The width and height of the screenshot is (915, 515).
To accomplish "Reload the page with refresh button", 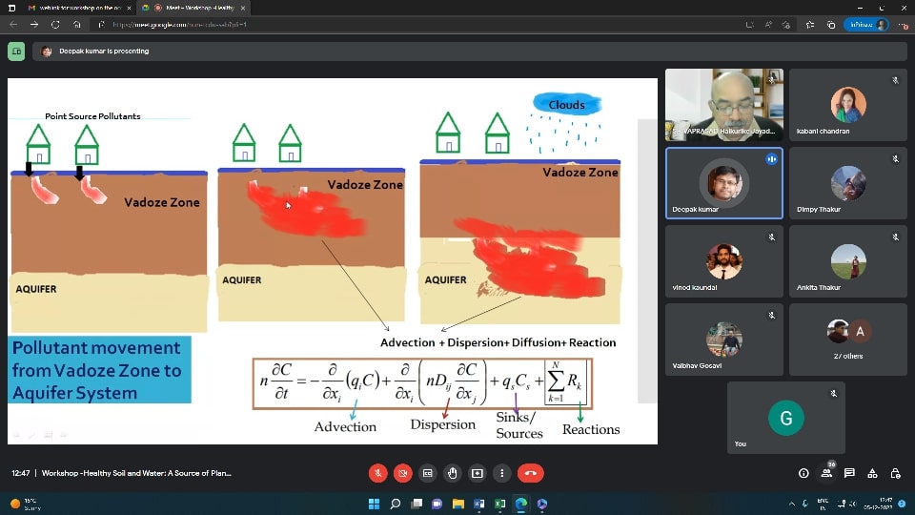I will click(55, 25).
